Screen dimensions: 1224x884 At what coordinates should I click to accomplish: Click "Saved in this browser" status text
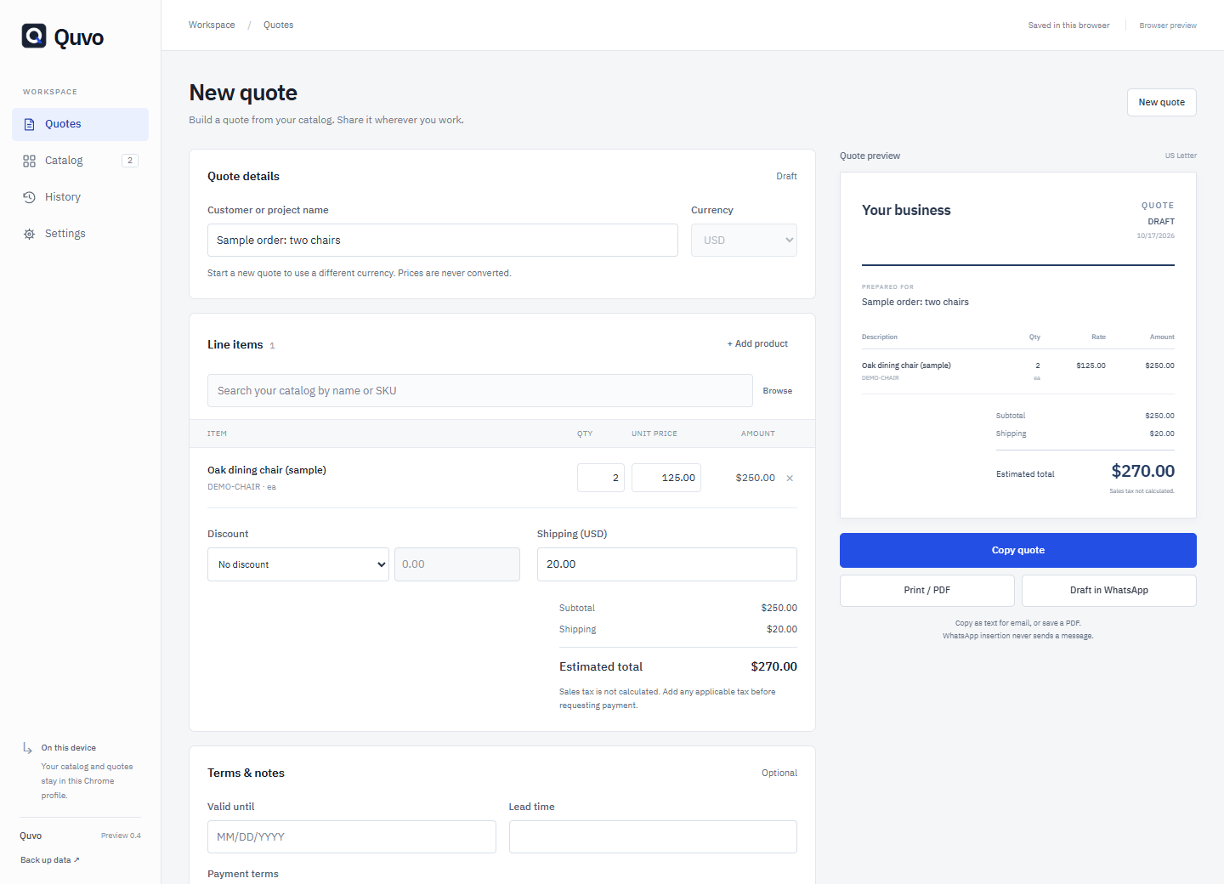coord(1068,25)
